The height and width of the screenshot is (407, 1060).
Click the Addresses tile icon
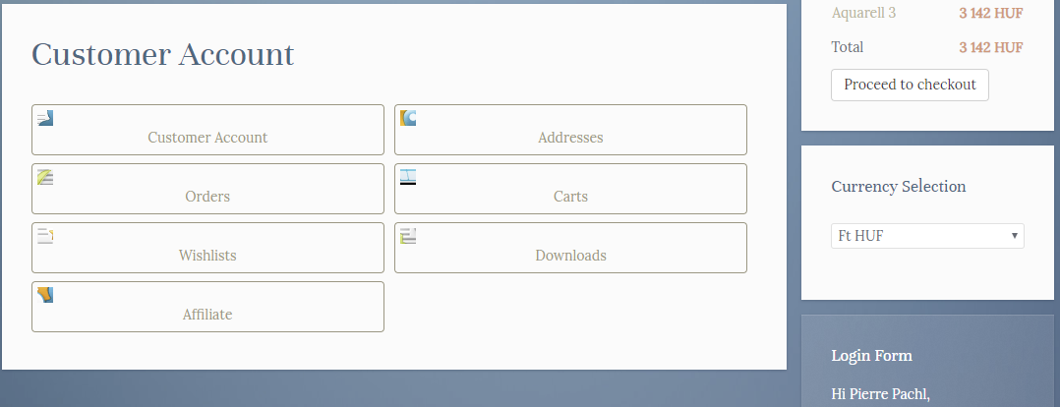pyautogui.click(x=408, y=118)
